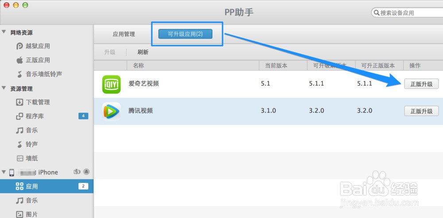
Task: Click the 腾讯视频 app icon
Action: pos(111,111)
